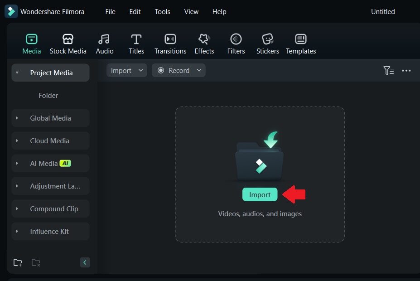420x281 pixels.
Task: Open the Import dropdown arrow
Action: (140, 70)
